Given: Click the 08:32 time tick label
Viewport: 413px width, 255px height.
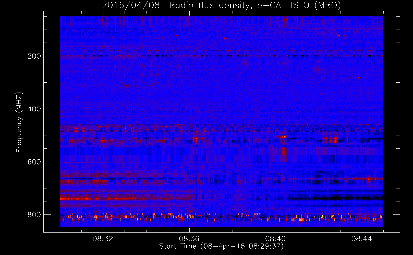Looking at the screenshot, I should pyautogui.click(x=103, y=239).
